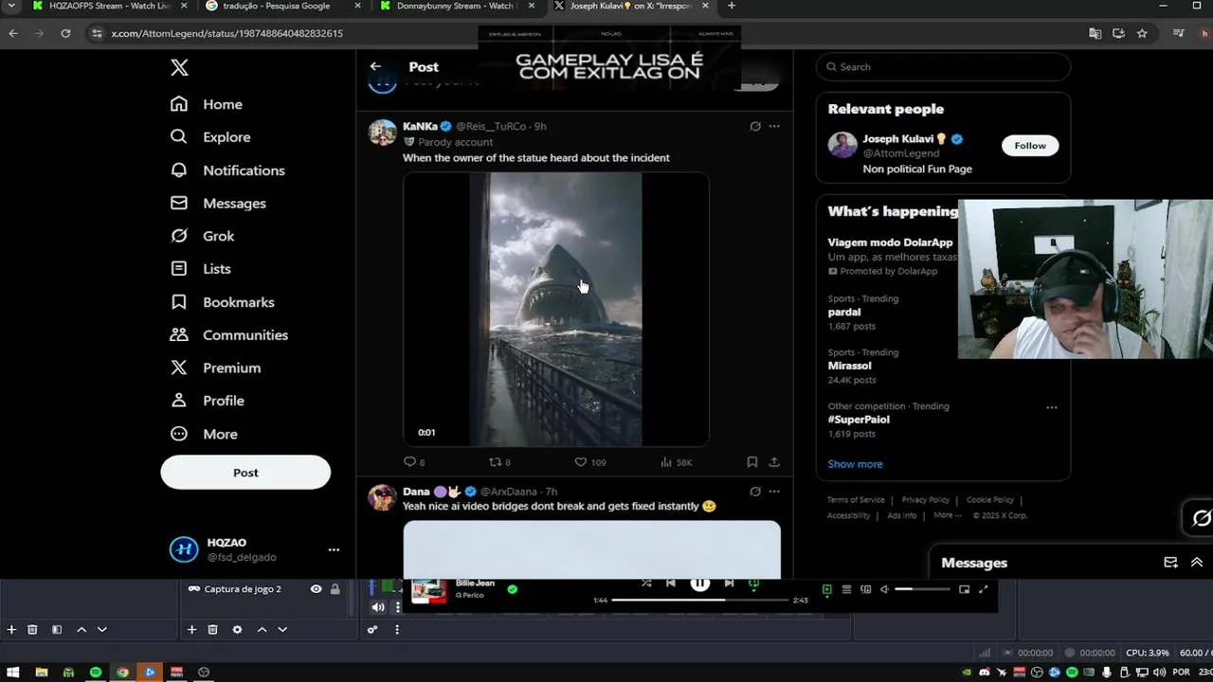Switch to HQZAOFPS Stream tab

104,7
